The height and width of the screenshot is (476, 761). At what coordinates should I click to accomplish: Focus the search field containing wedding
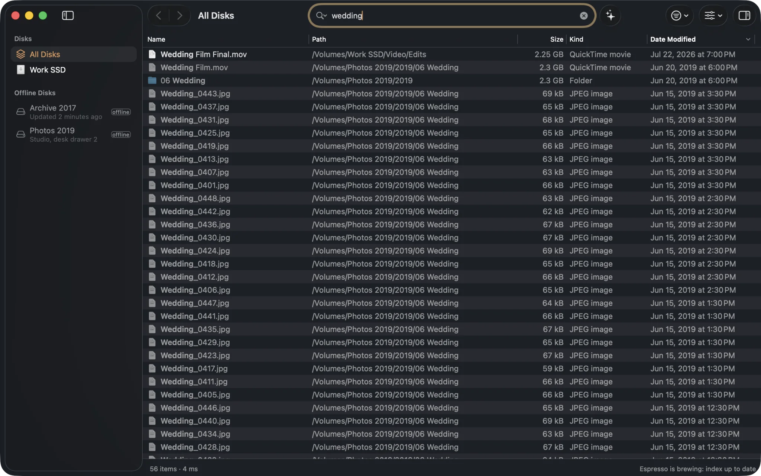tap(451, 16)
